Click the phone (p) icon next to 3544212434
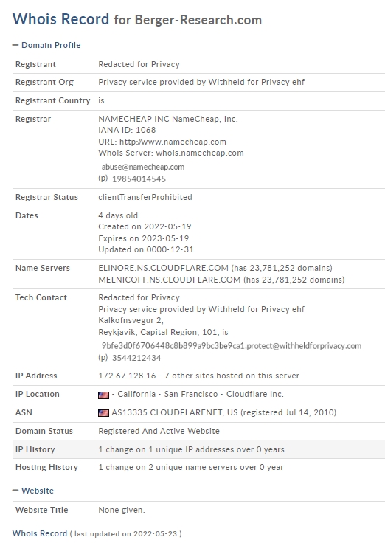Viewport: 385px width, 543px height. tap(103, 357)
